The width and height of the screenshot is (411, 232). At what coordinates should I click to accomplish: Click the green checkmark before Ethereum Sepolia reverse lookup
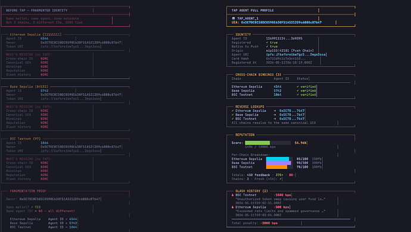[232, 111]
